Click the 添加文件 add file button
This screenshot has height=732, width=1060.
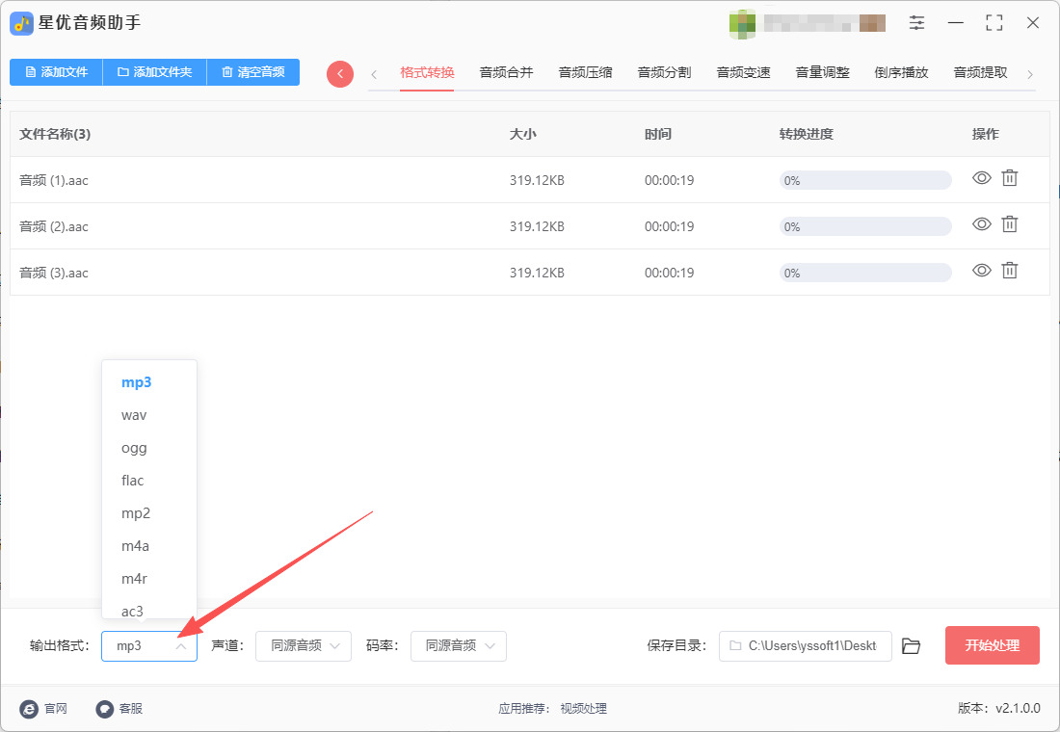56,72
